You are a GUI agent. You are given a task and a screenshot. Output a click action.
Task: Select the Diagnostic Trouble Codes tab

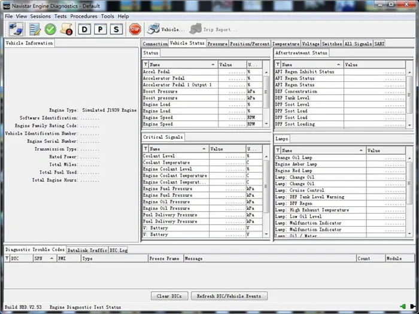[35, 249]
